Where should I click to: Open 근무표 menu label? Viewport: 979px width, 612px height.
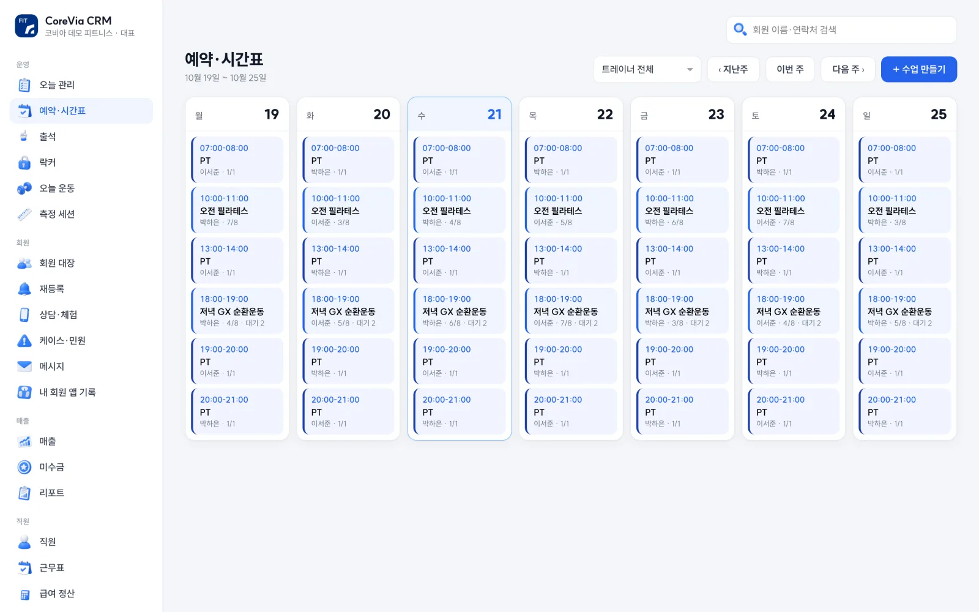52,568
